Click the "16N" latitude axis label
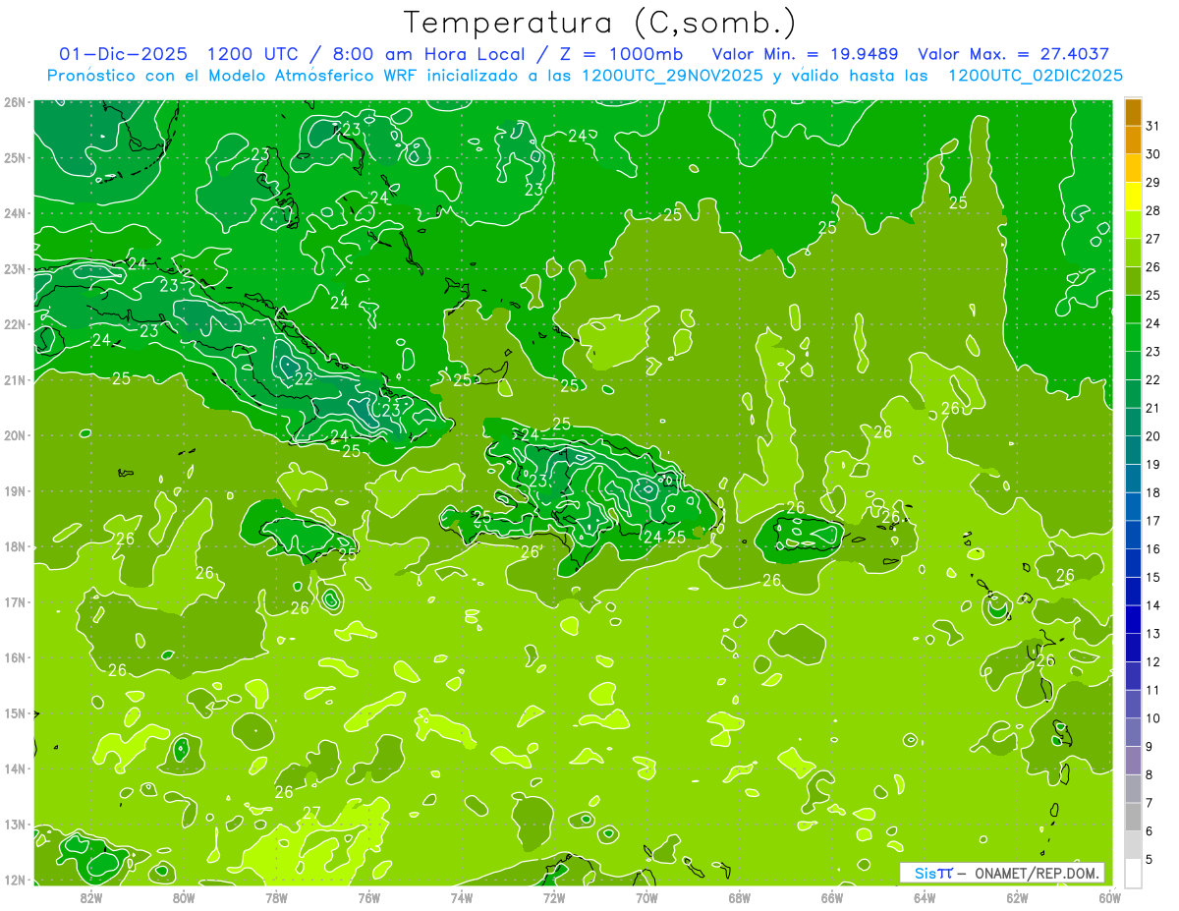 point(14,657)
